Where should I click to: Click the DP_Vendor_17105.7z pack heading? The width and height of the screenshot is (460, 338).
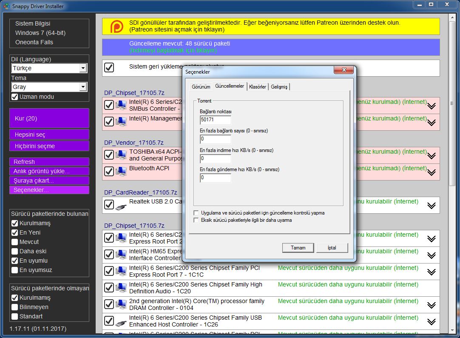(134, 143)
